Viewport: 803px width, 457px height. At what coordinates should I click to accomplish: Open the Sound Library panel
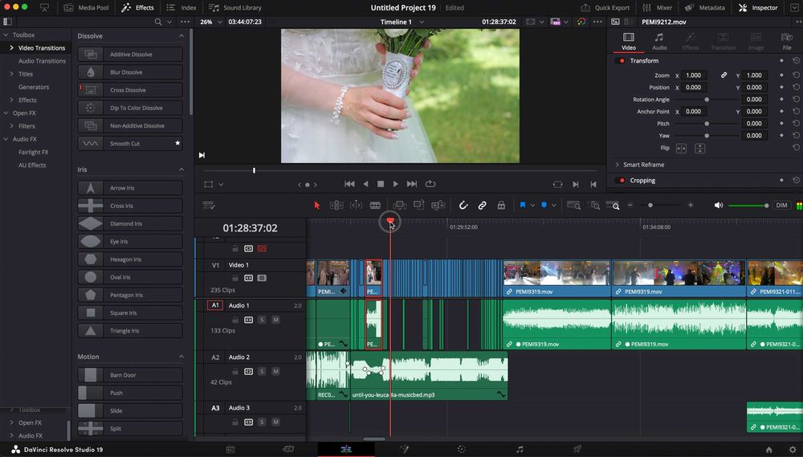[235, 8]
